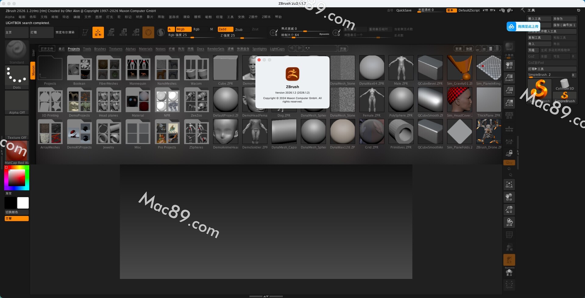Open the MatCap Red Wax material picker
This screenshot has height=298, width=585.
[x=17, y=152]
